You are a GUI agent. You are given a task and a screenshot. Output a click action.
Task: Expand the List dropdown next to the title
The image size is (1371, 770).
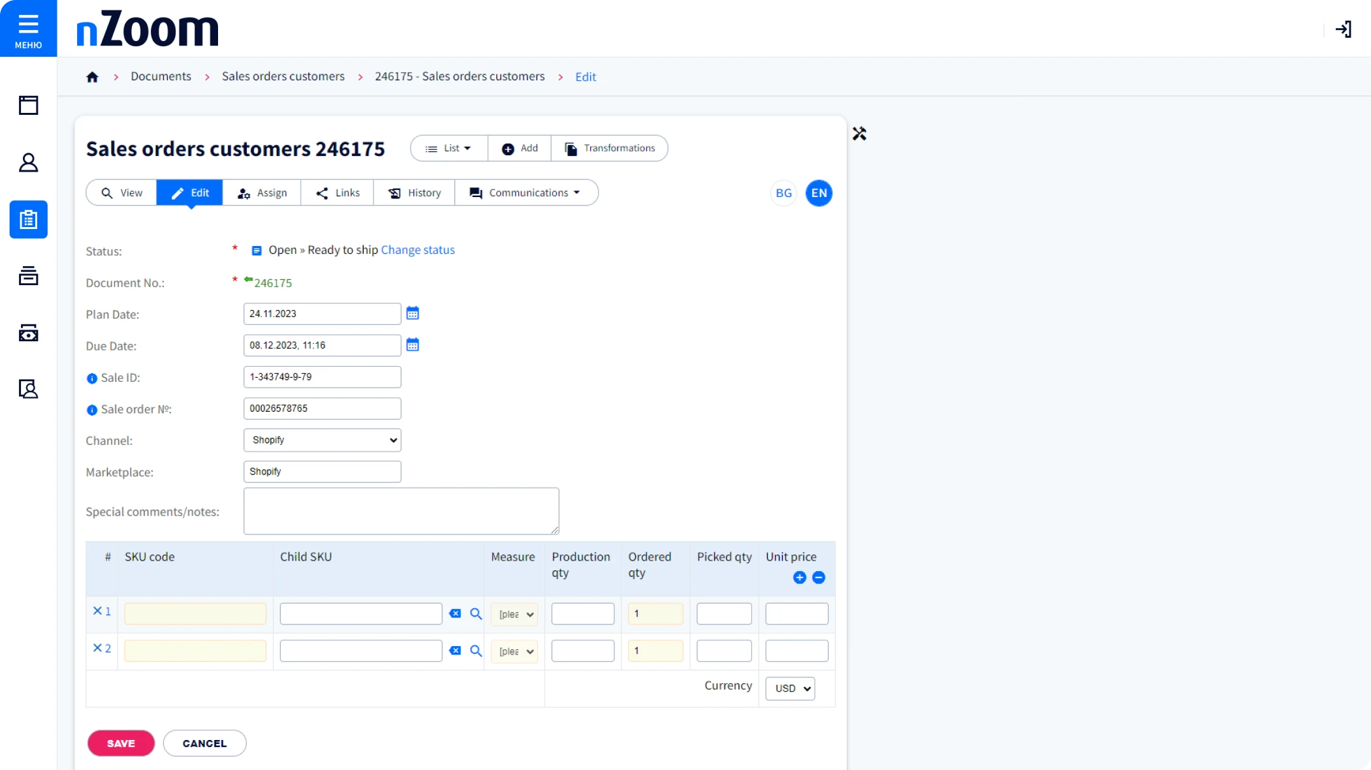tap(449, 148)
